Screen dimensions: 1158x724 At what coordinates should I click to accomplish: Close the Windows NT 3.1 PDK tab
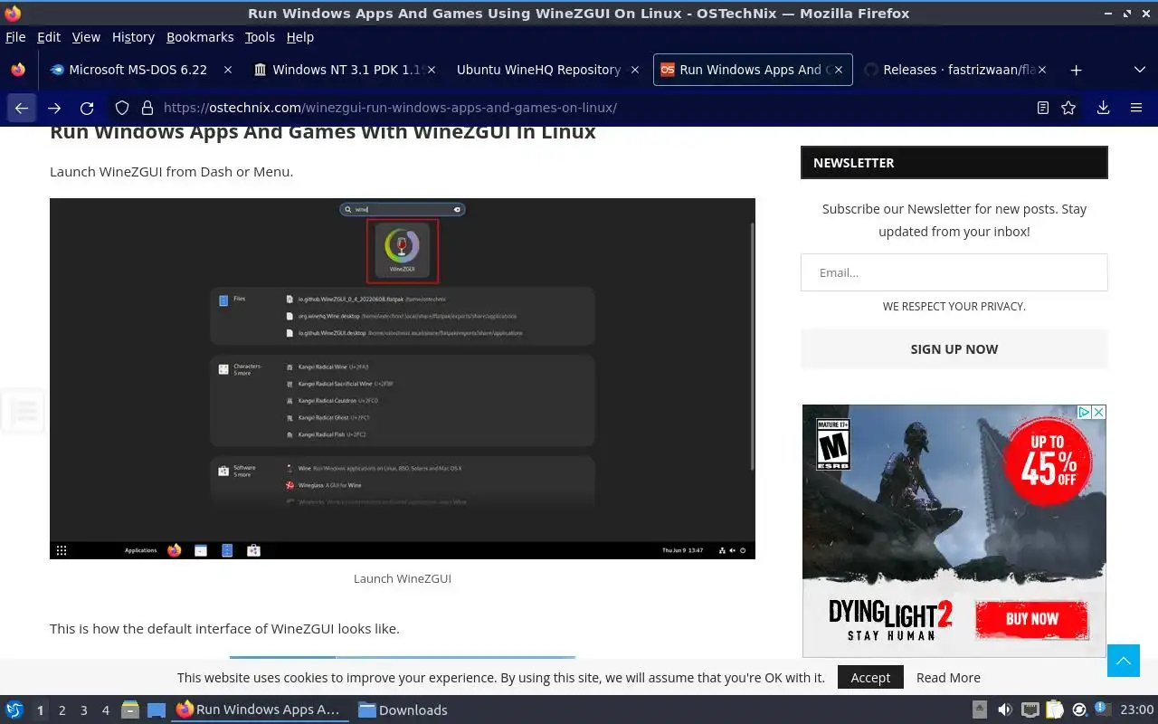point(432,70)
